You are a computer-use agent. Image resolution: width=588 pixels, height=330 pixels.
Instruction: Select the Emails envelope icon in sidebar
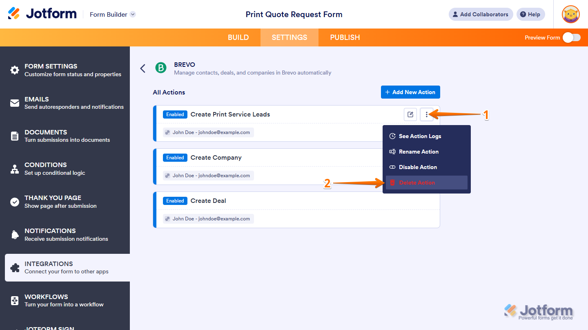click(14, 103)
